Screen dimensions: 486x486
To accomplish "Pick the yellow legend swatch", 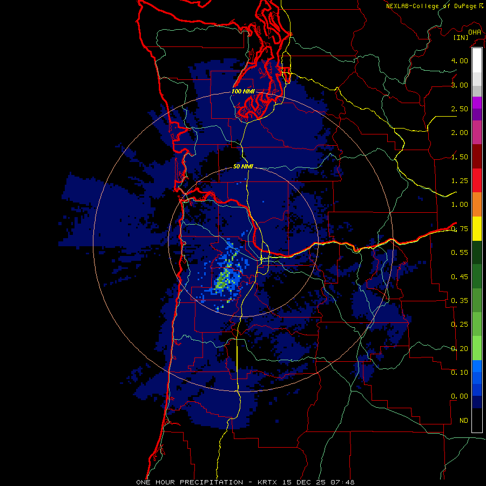I will click(477, 228).
